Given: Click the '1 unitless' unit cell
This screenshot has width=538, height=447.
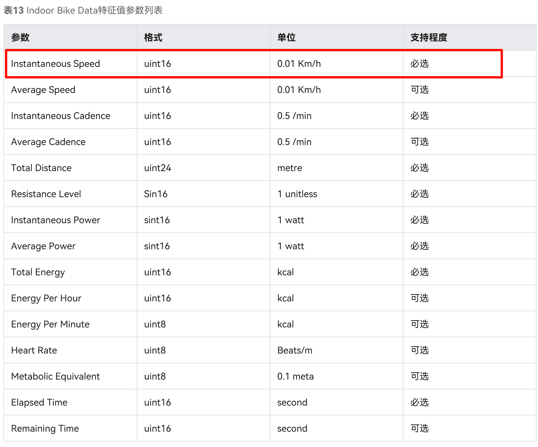Looking at the screenshot, I should [x=297, y=194].
